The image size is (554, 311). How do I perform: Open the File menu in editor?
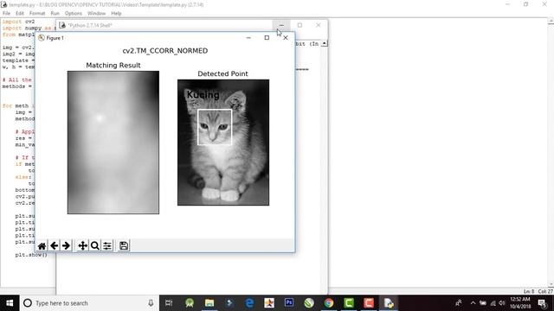tap(6, 14)
